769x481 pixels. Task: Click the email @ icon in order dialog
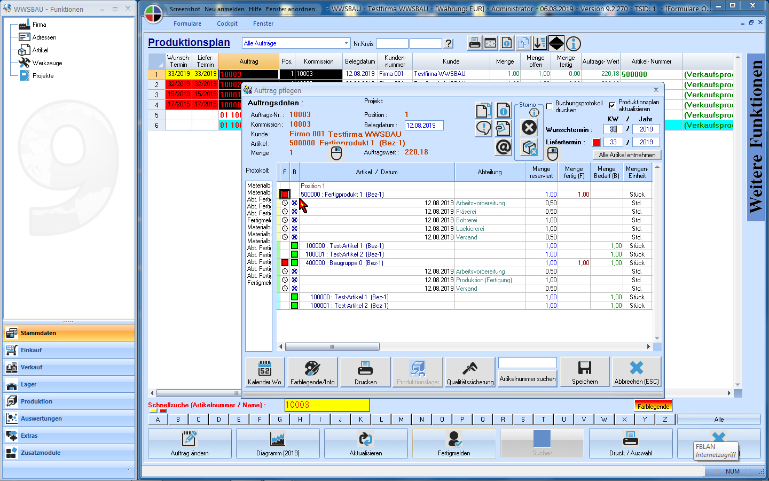[503, 146]
